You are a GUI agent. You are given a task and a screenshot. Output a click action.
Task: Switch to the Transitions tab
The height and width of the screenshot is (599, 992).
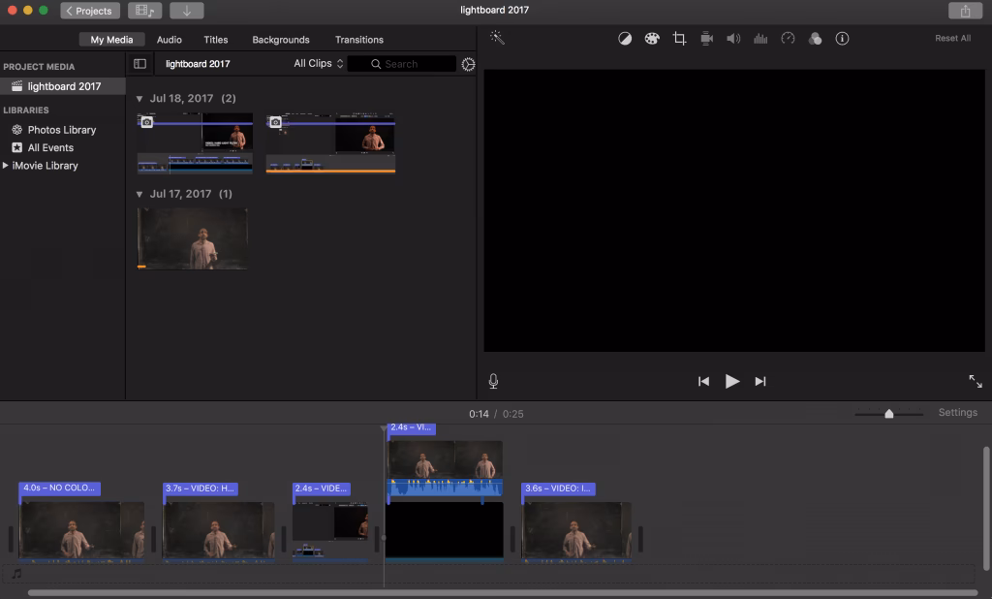[x=358, y=40]
